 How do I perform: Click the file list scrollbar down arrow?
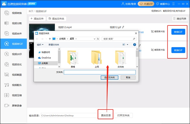(137, 67)
